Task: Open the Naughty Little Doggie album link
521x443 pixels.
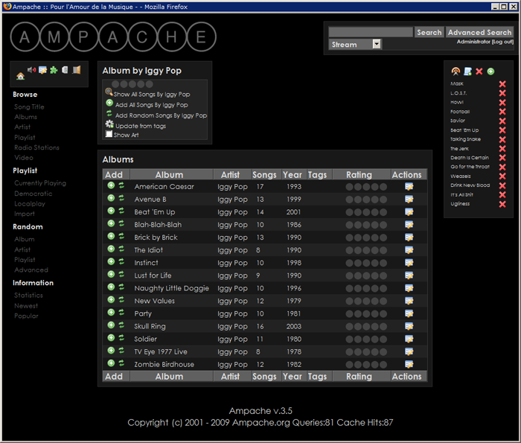Action: pos(171,288)
